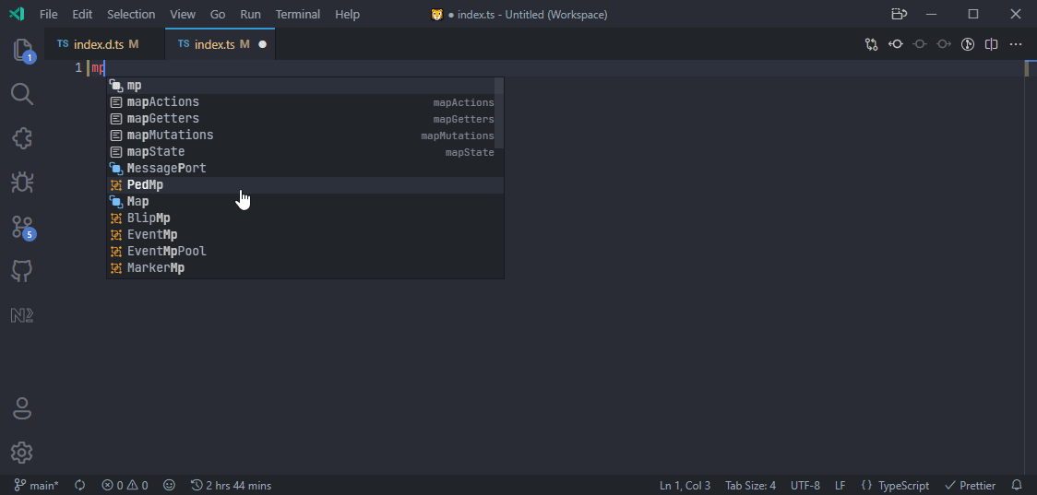
Task: Click the suggestion list scrollbar
Action: (x=499, y=113)
